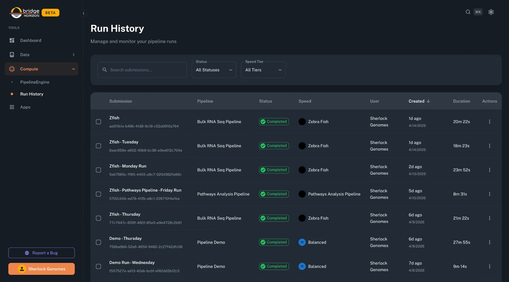The width and height of the screenshot is (509, 282).
Task: Open search with the magnifier icon
Action: click(468, 12)
